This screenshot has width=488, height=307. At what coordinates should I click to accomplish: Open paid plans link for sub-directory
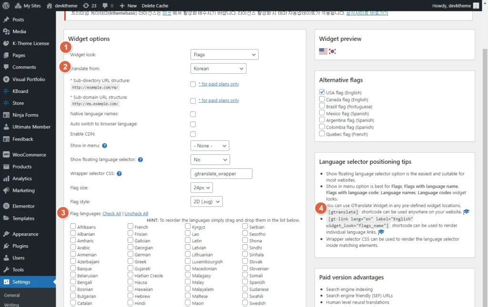219,84
